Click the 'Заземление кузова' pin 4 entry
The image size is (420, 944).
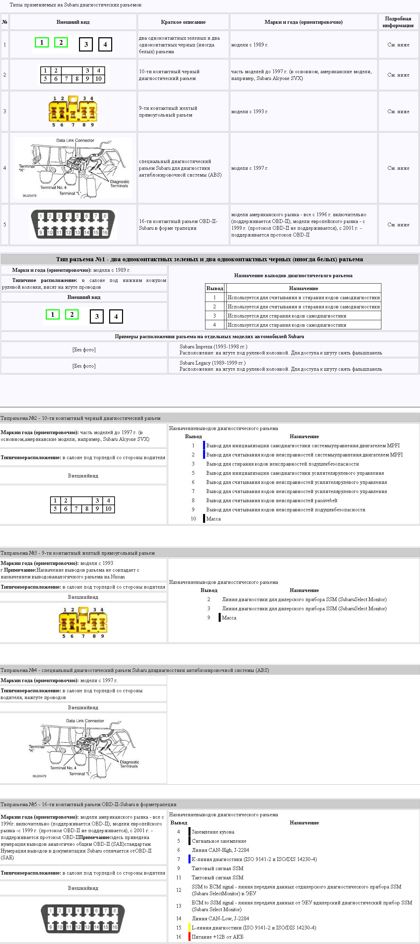pos(213,832)
